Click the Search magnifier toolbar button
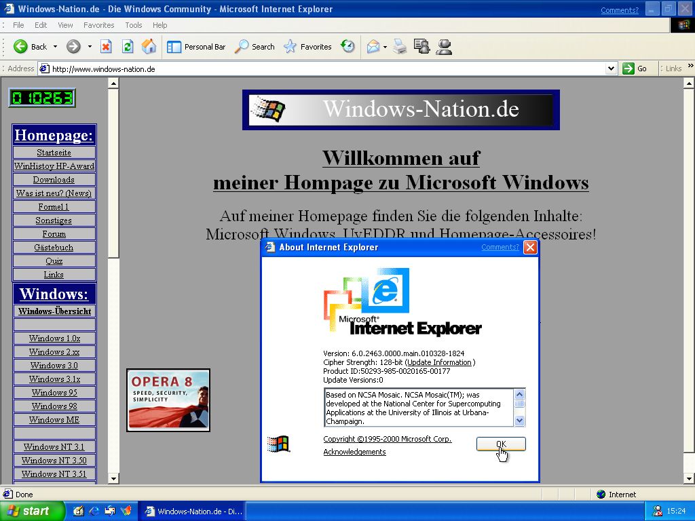Image resolution: width=695 pixels, height=521 pixels. click(255, 47)
